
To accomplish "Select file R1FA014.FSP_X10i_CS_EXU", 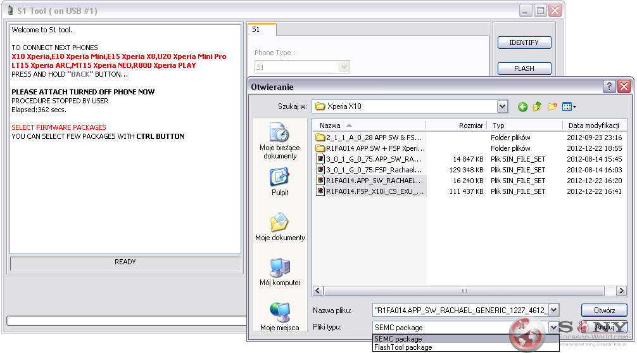I will (x=370, y=191).
